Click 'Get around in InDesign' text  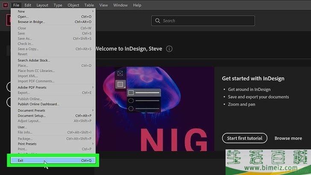(249, 89)
